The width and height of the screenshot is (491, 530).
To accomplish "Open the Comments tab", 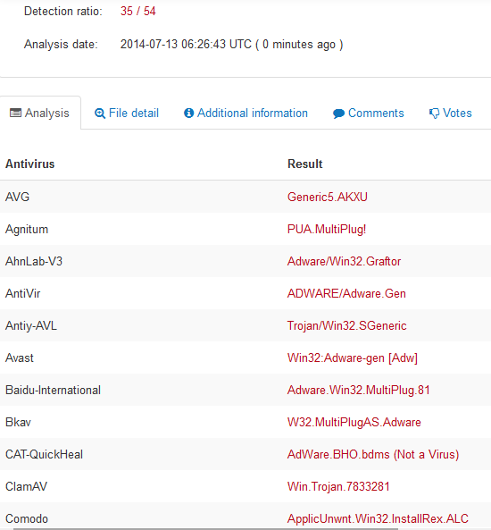I will [369, 113].
